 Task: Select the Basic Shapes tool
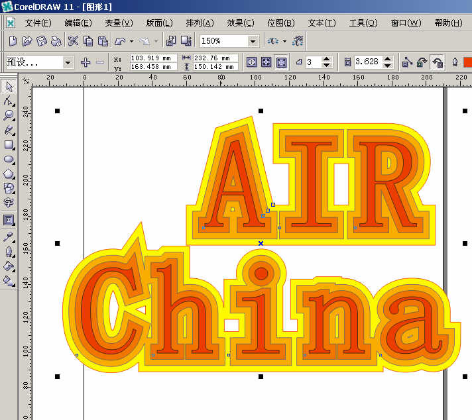[9, 188]
